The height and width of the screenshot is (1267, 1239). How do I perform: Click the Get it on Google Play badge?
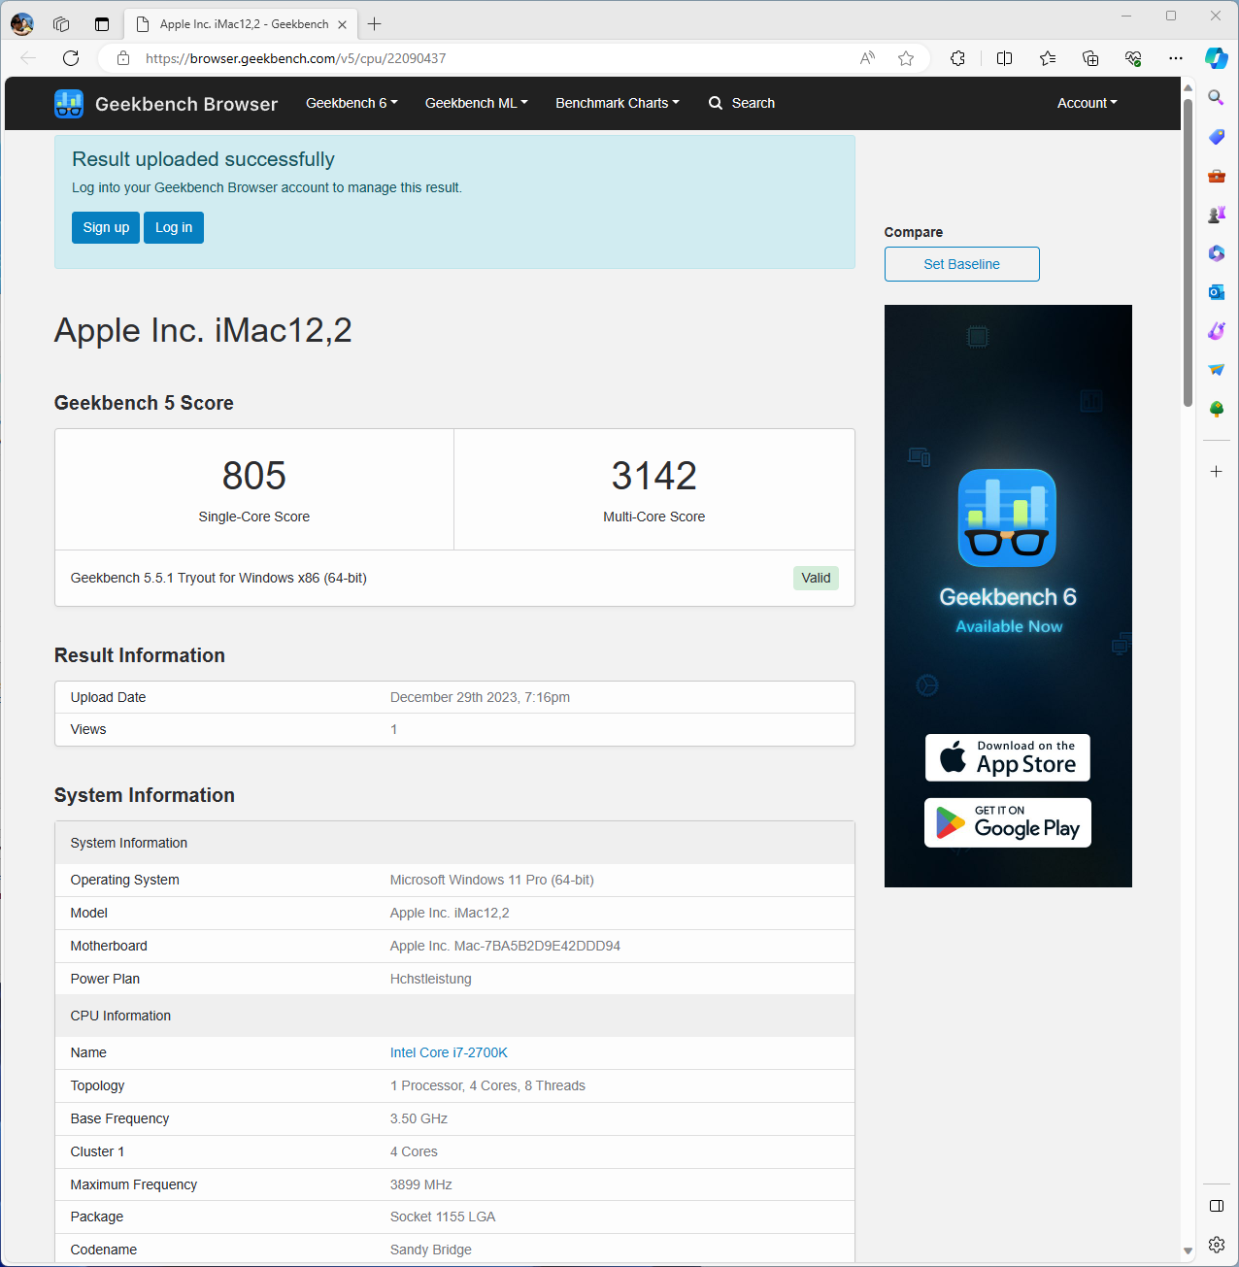1007,822
